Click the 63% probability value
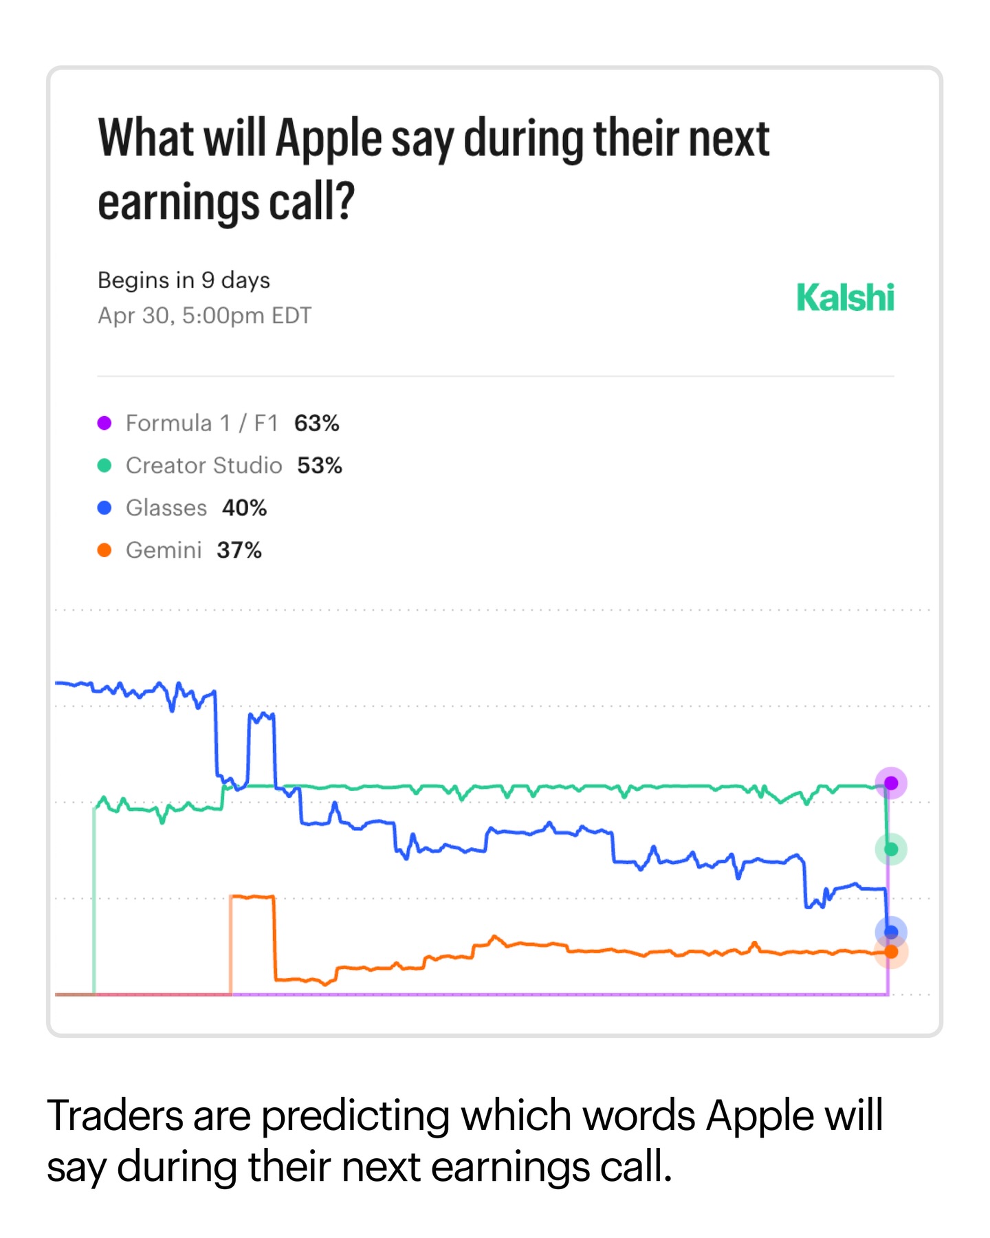 pos(316,423)
